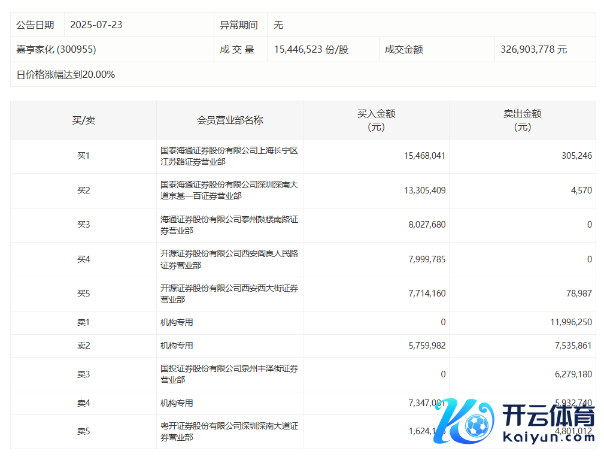The width and height of the screenshot is (604, 457).
Task: Click the 买/卖 column header
Action: [83, 120]
